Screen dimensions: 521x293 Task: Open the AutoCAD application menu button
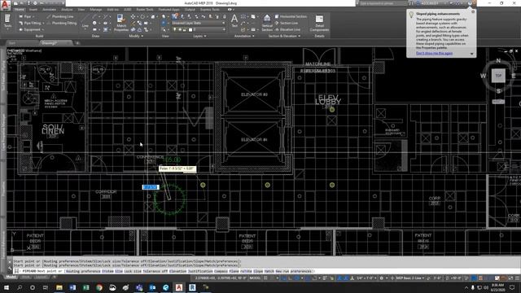click(6, 6)
